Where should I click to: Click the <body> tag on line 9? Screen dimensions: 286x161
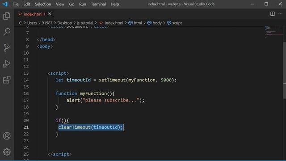[x=45, y=47]
